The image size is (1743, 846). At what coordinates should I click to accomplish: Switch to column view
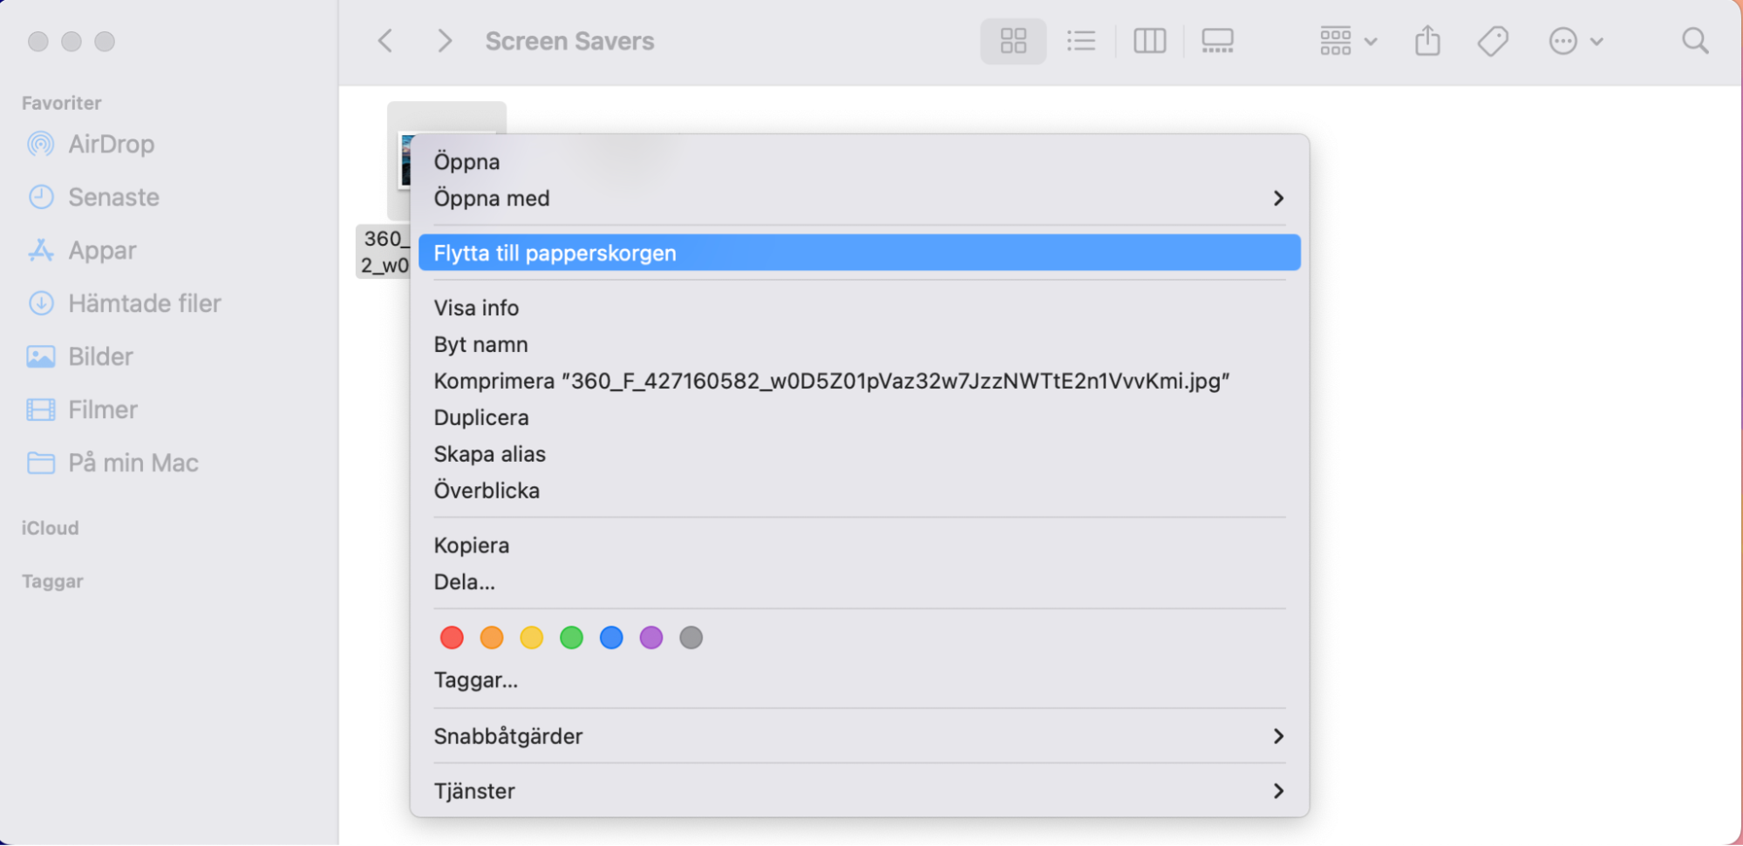click(x=1149, y=41)
